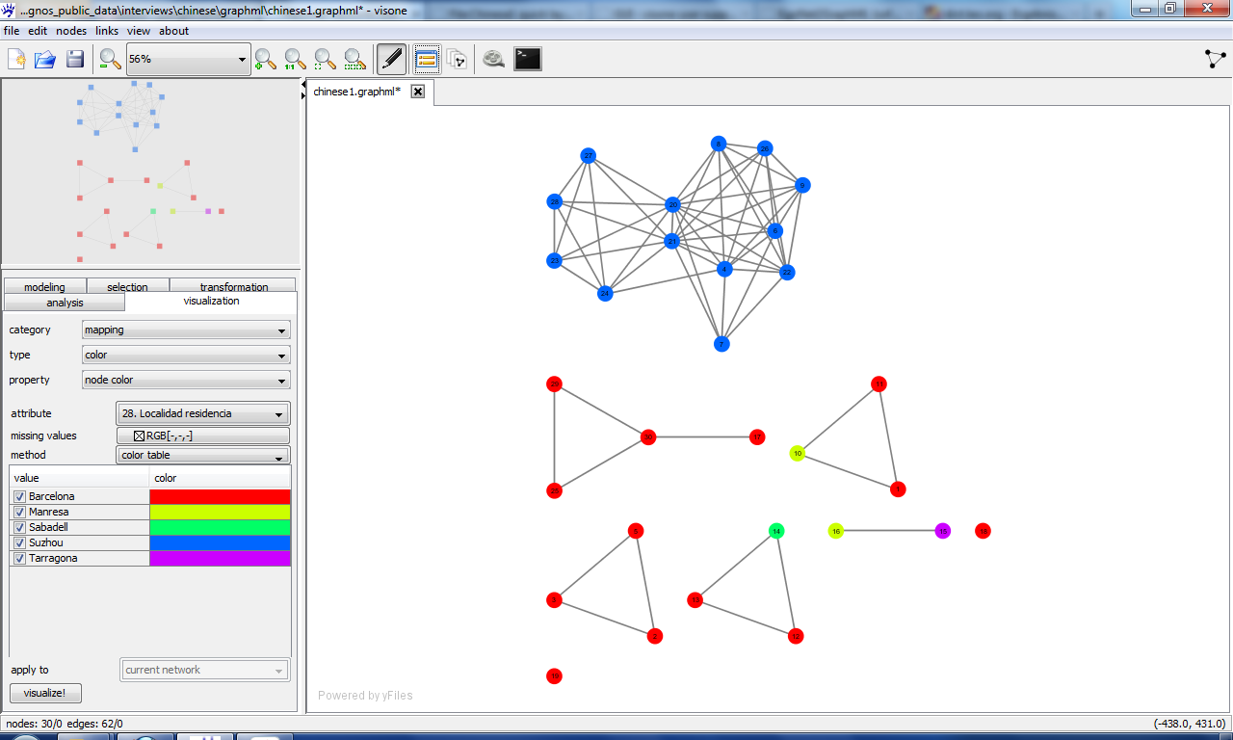Uncheck the Barcelona value checkbox
1233x740 pixels.
coord(19,496)
